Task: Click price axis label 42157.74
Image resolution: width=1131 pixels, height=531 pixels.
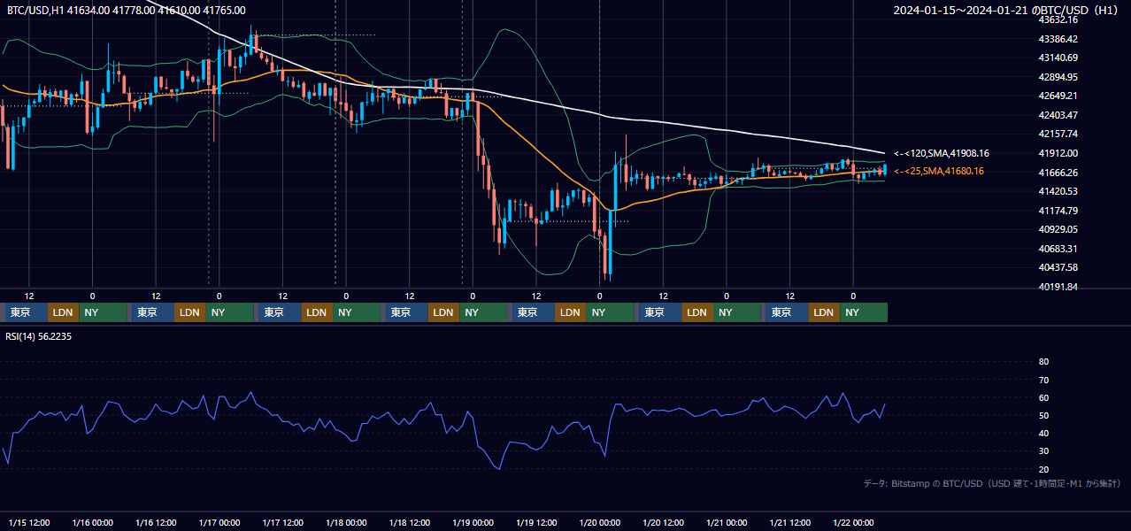Action: click(x=1058, y=134)
